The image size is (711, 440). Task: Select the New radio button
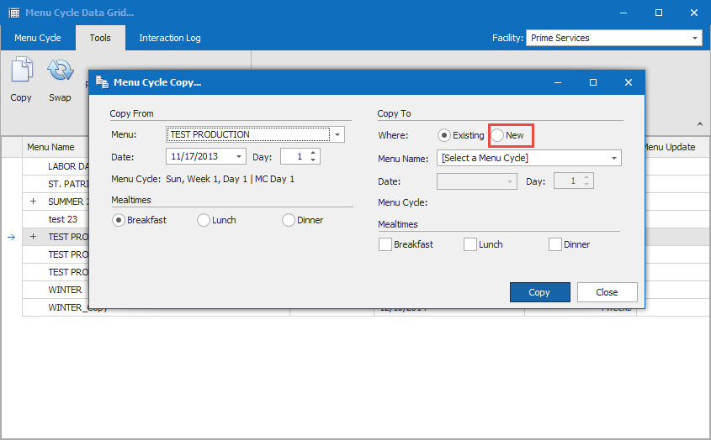(x=497, y=135)
